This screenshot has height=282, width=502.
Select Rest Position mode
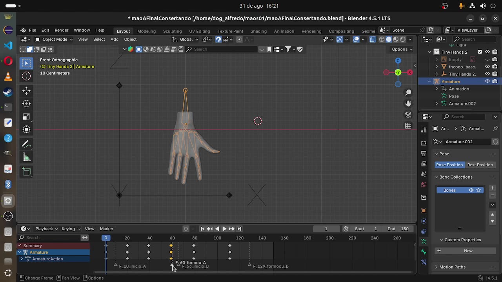pyautogui.click(x=480, y=165)
